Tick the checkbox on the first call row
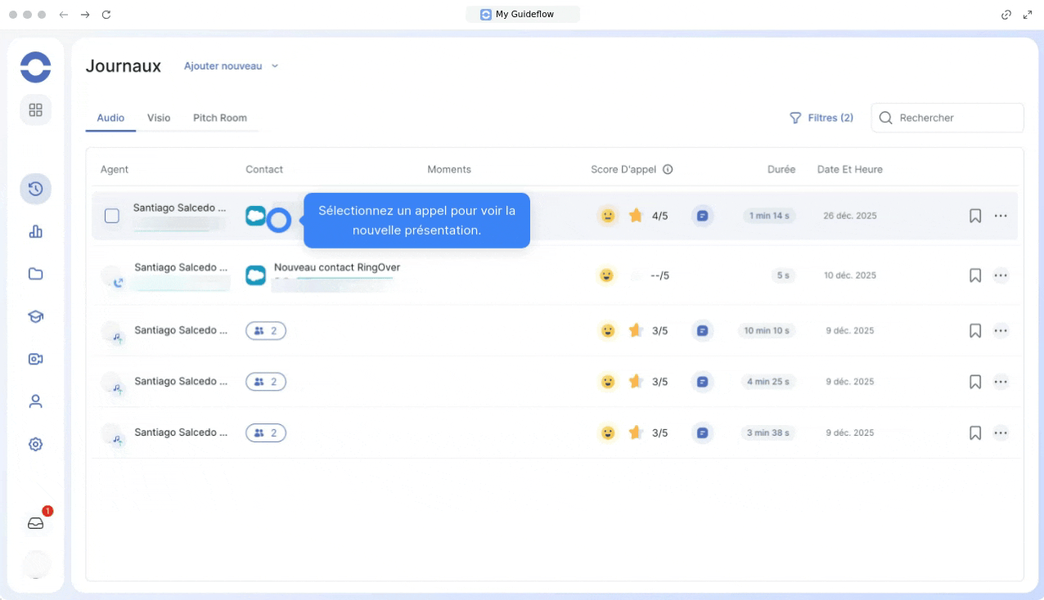 (112, 216)
